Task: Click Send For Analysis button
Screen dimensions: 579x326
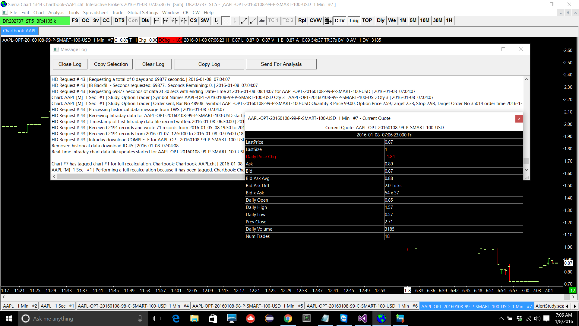Action: [x=281, y=64]
